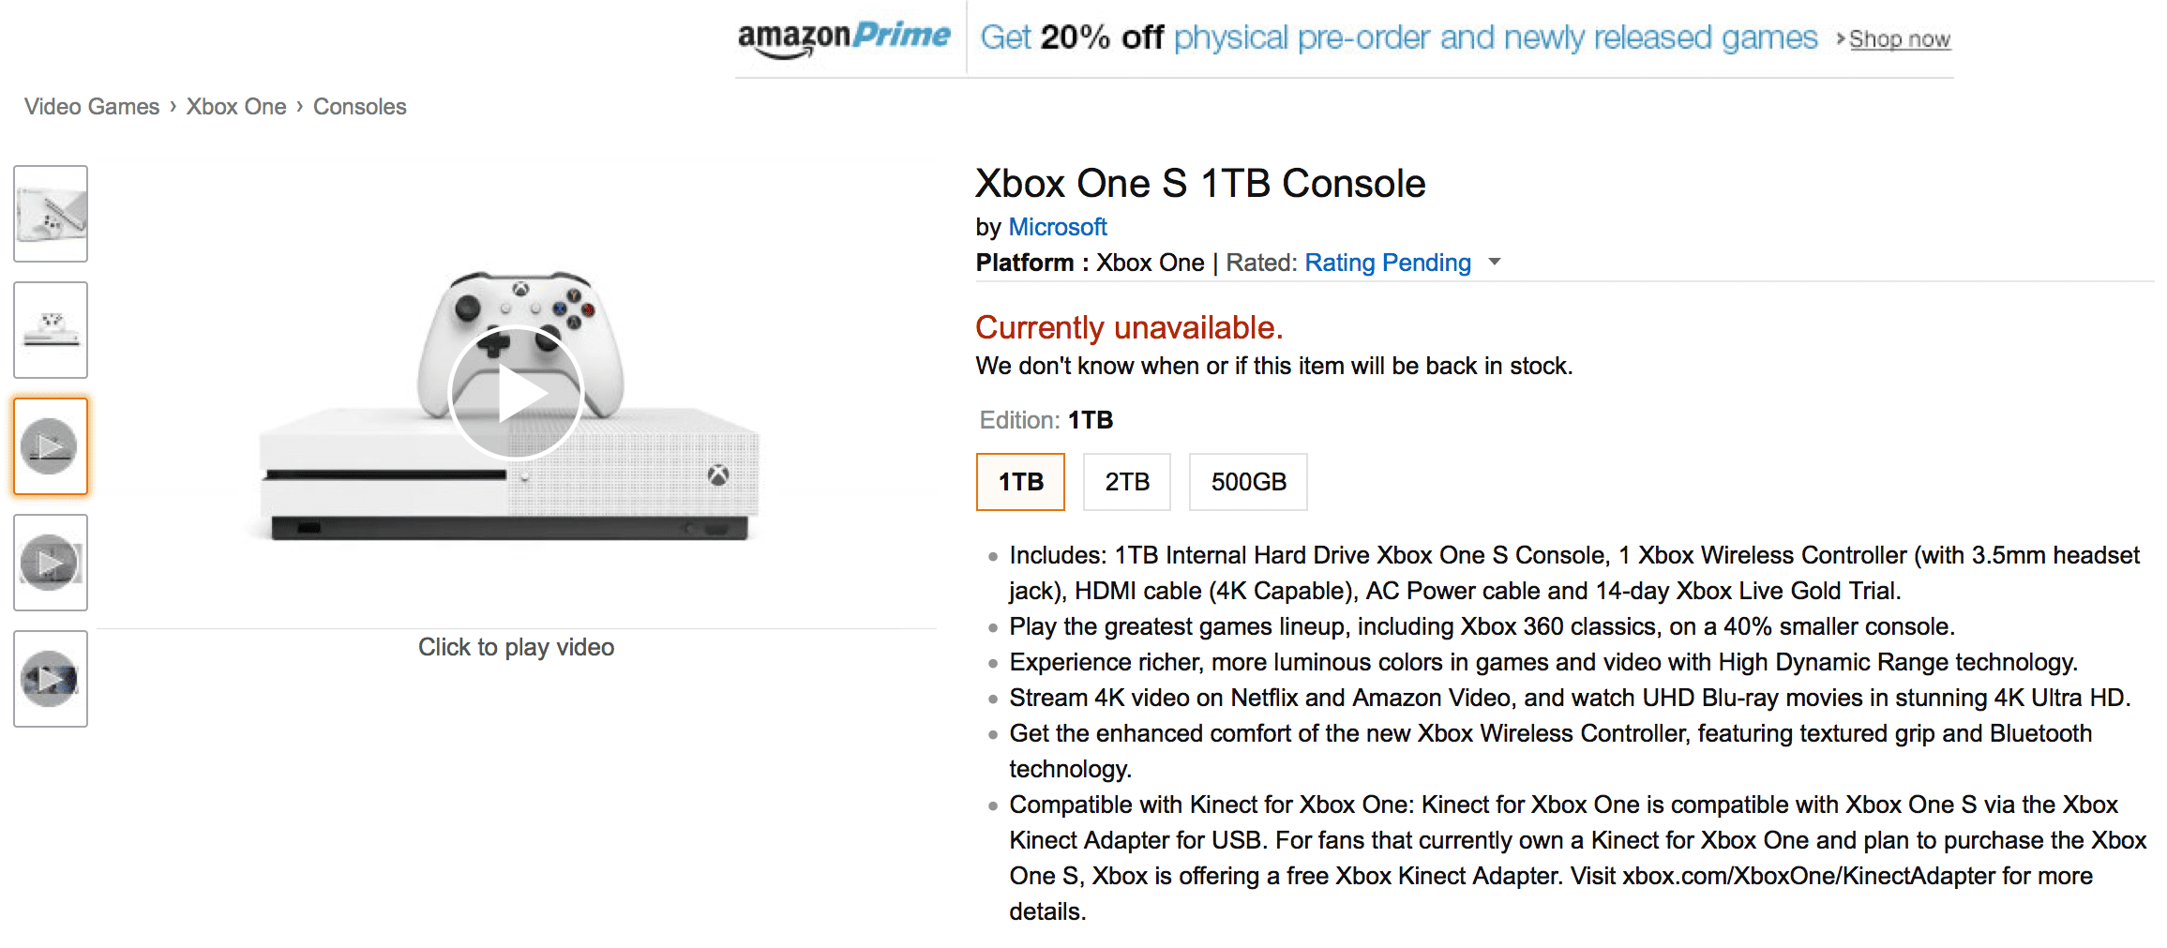Viewport: 2167px width, 948px height.
Task: Click the Amazon Prime logo
Action: point(844,38)
